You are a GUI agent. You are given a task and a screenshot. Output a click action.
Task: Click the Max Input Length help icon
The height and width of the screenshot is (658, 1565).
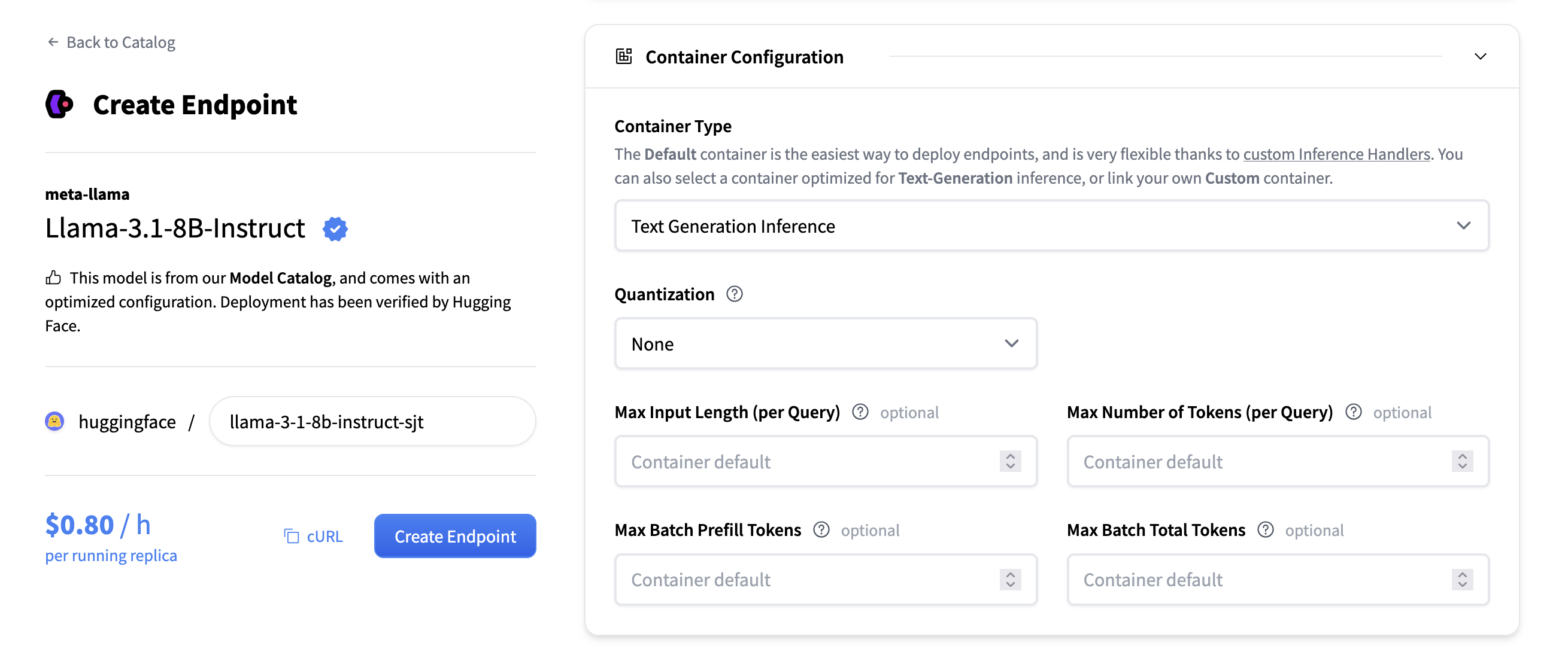[x=860, y=412]
